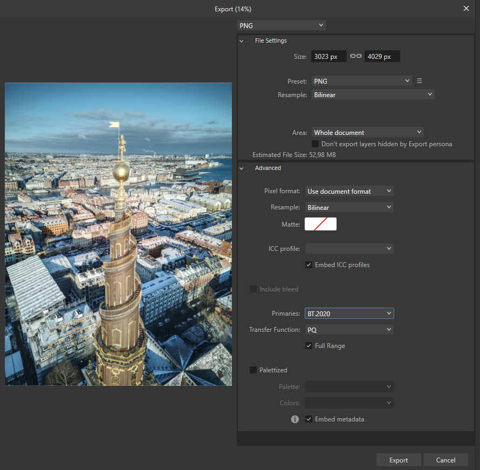Click the info icon near Embed metadata
Image resolution: width=480 pixels, height=470 pixels.
294,419
